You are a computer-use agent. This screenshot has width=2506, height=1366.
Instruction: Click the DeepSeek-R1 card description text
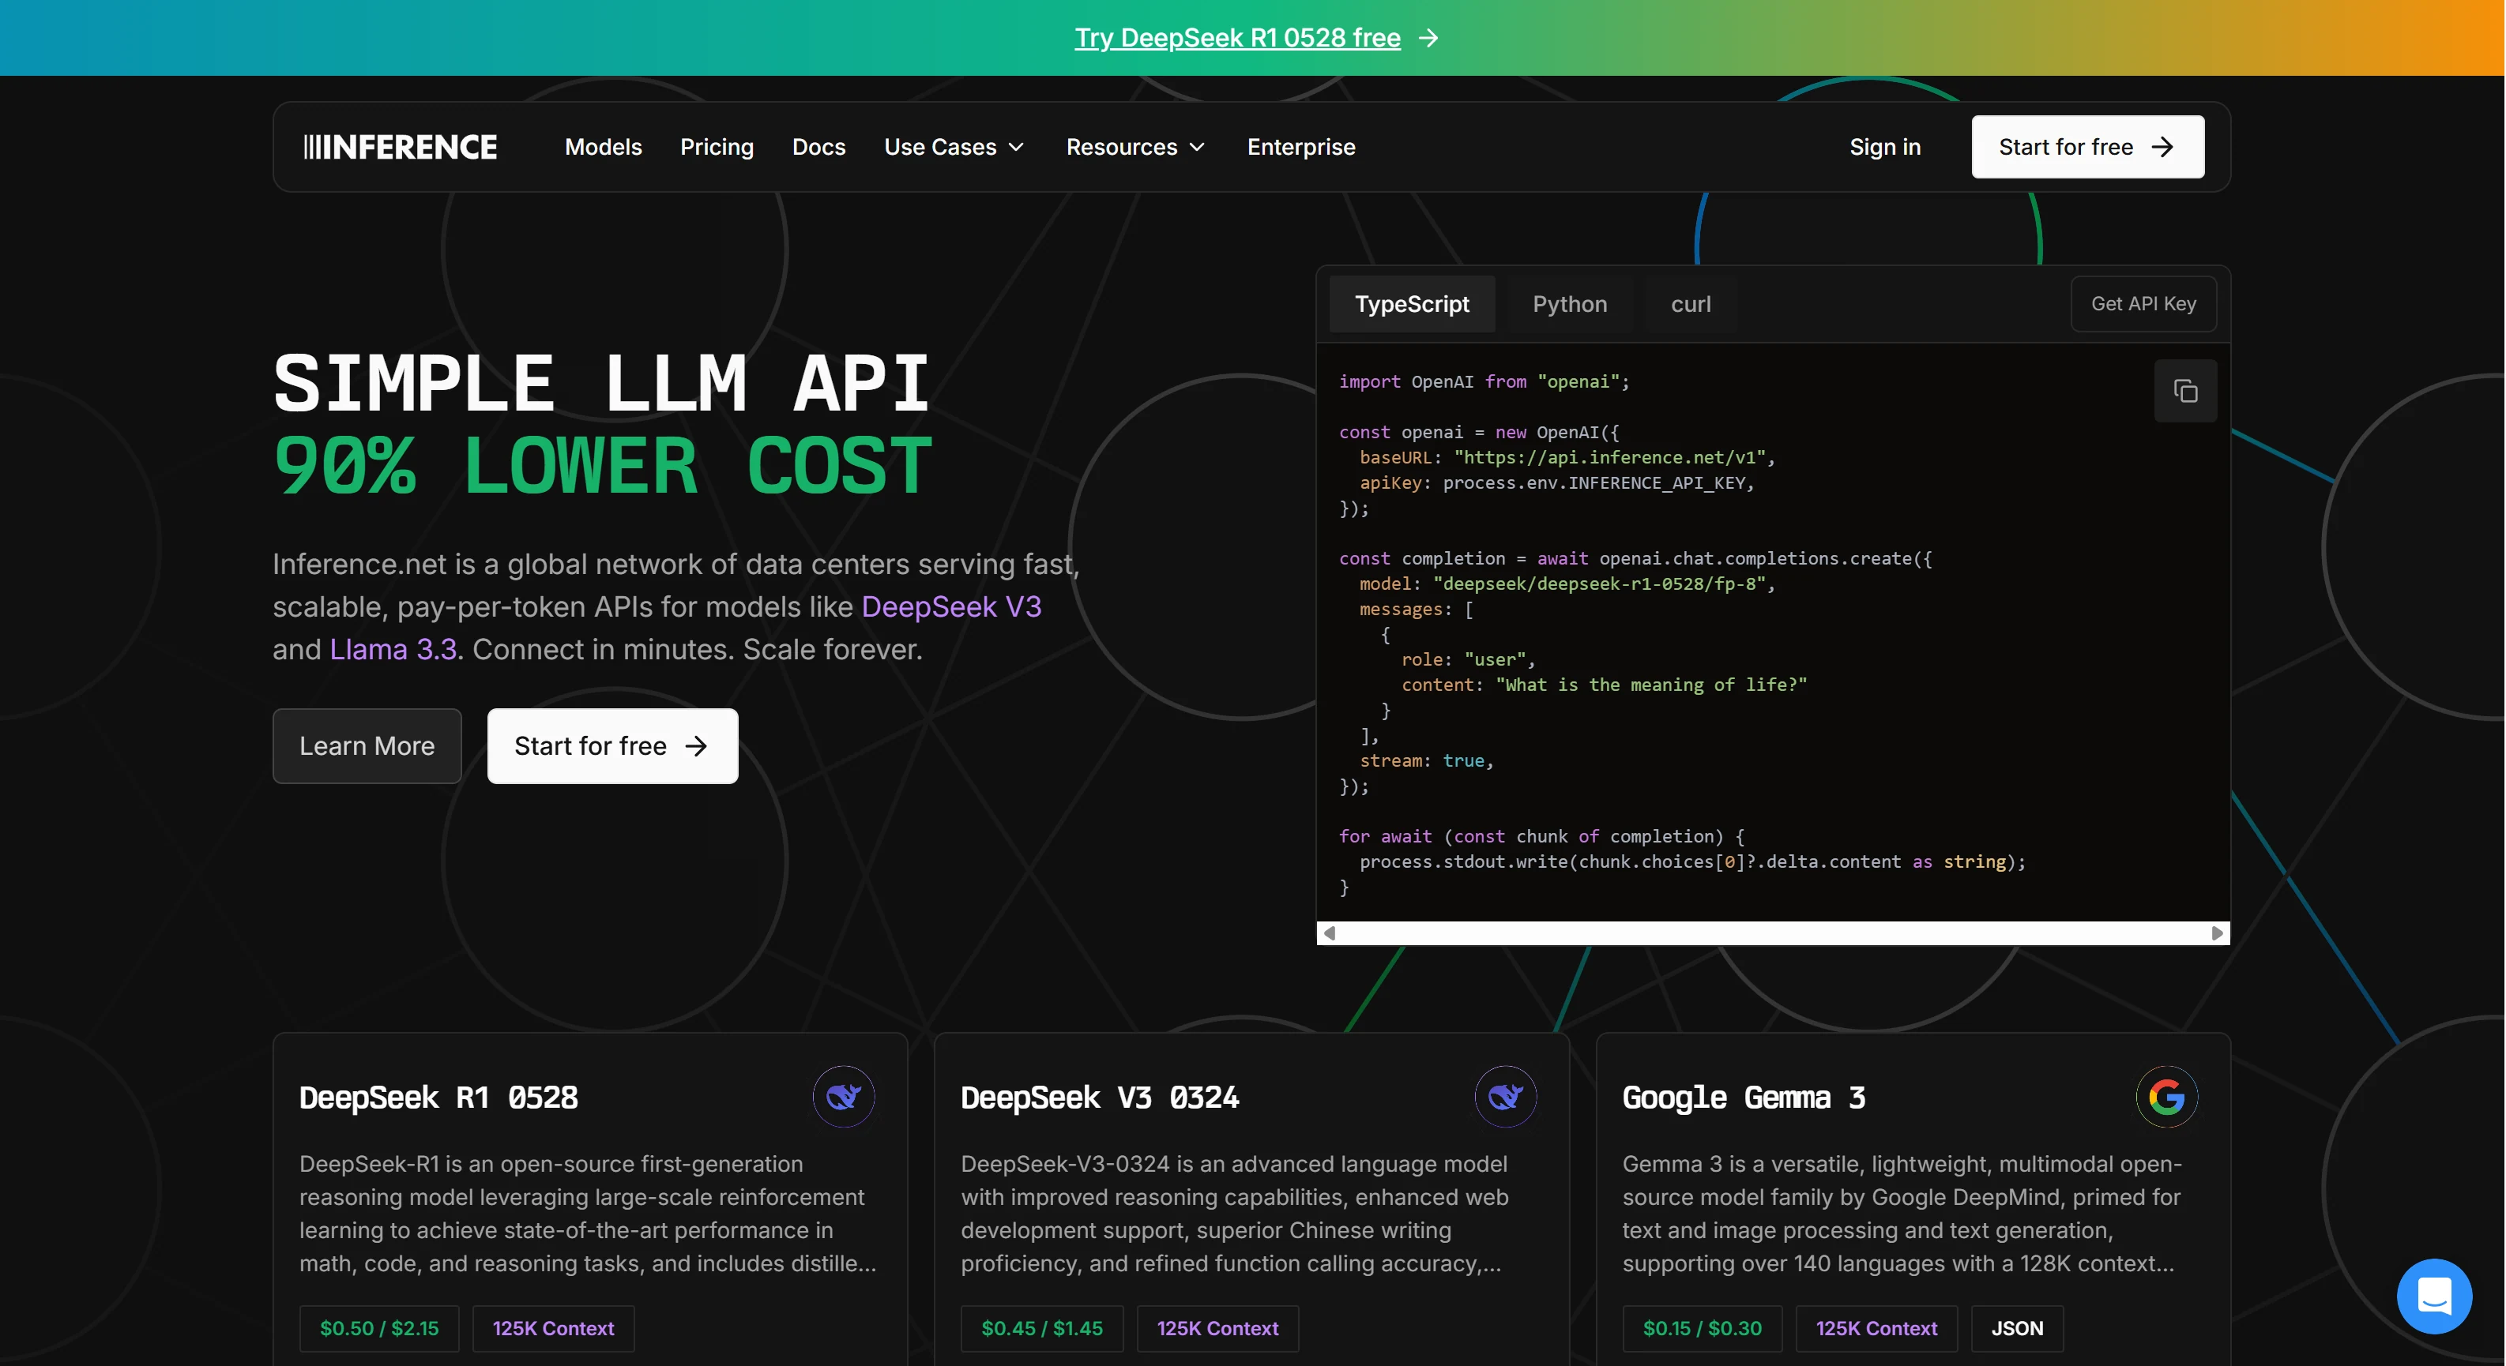(588, 1214)
